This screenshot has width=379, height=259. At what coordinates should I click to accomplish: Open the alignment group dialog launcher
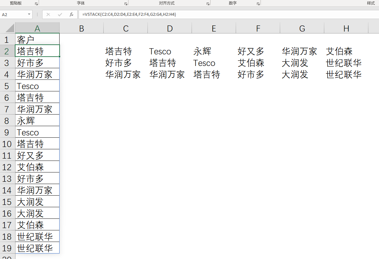point(208,4)
